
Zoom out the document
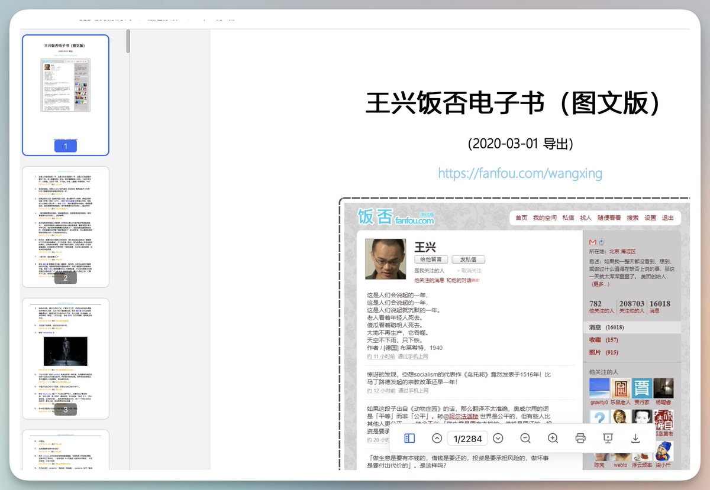[x=525, y=438]
